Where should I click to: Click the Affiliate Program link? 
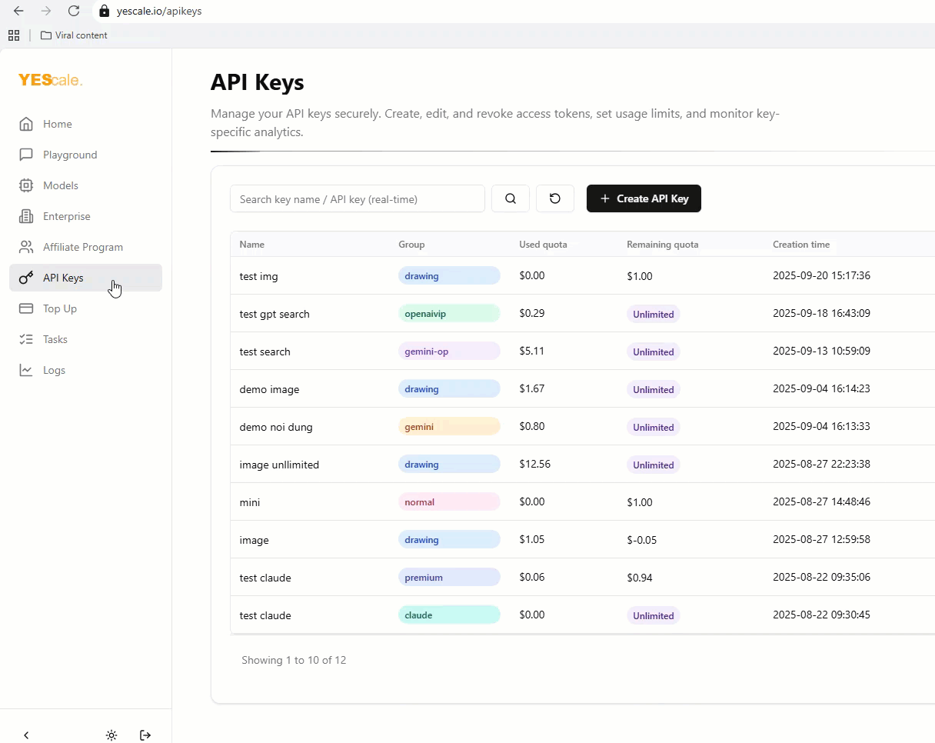(82, 247)
